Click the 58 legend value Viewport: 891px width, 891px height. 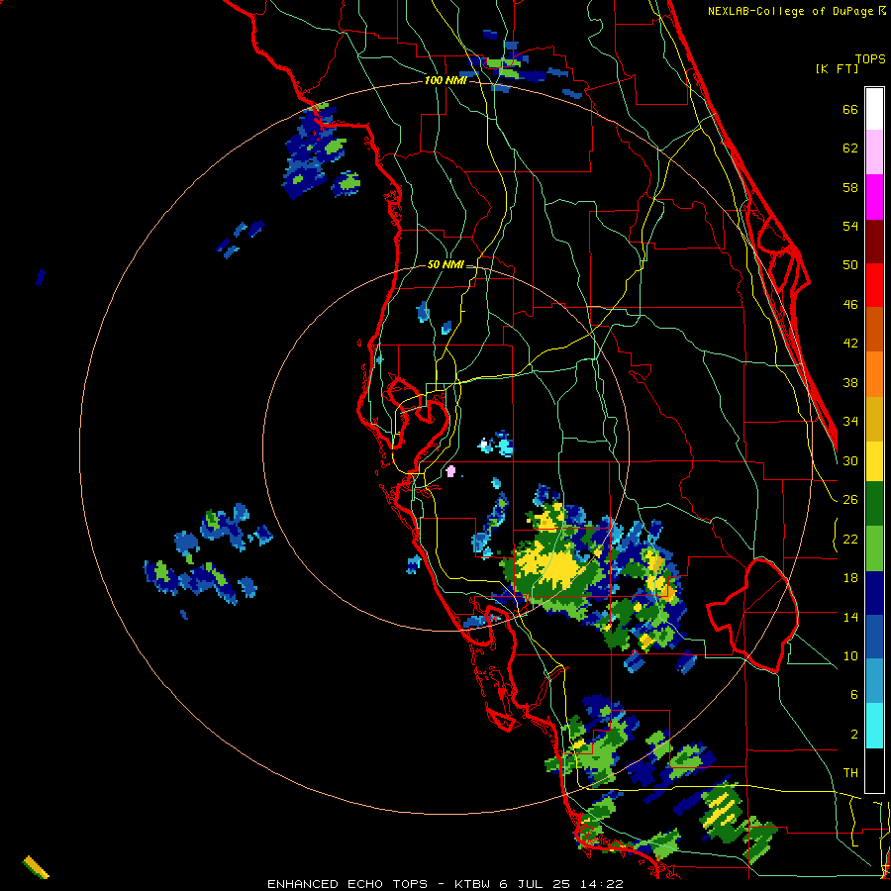click(850, 187)
